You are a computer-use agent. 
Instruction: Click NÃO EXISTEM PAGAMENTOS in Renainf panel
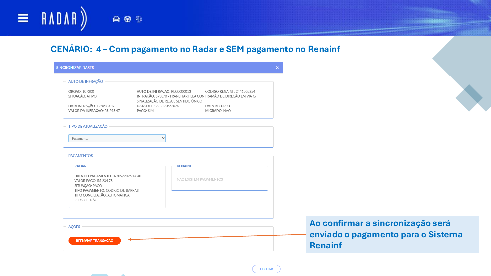pyautogui.click(x=200, y=179)
